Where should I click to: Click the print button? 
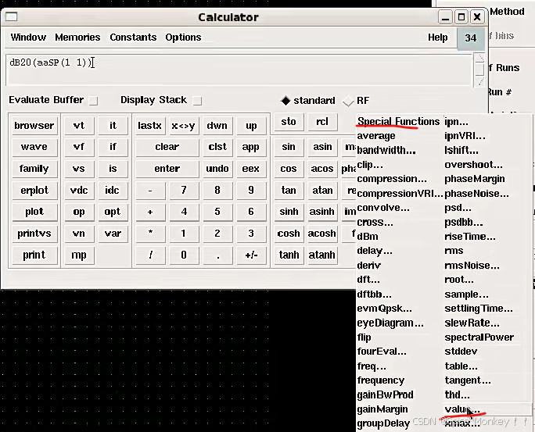[34, 255]
